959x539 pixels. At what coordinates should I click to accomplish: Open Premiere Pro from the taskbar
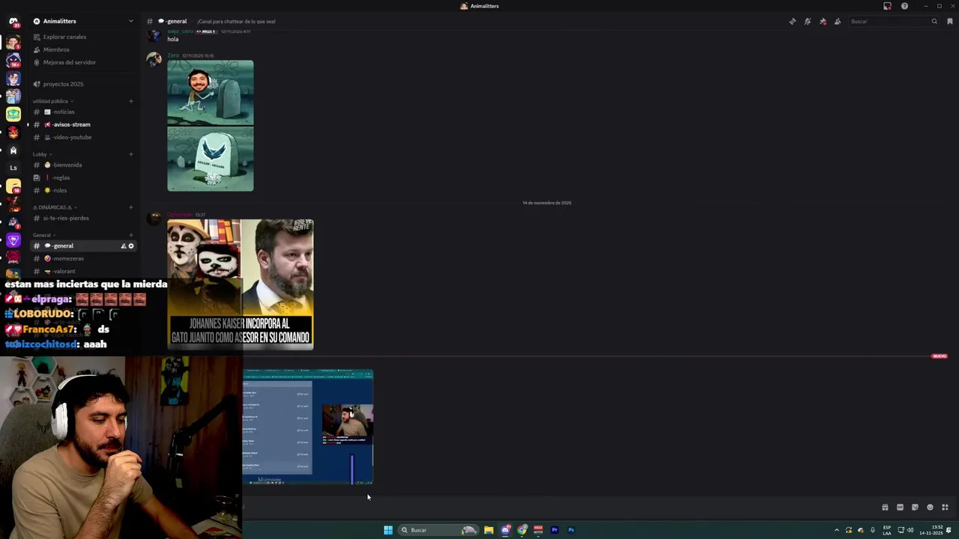554,530
